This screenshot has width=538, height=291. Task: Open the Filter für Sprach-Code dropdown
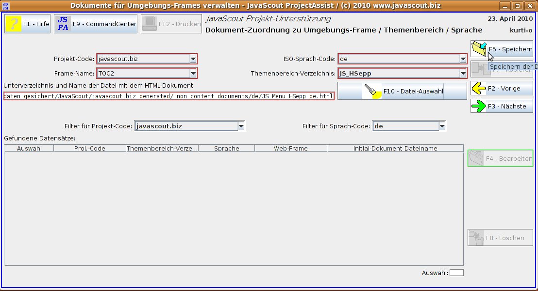click(x=442, y=126)
